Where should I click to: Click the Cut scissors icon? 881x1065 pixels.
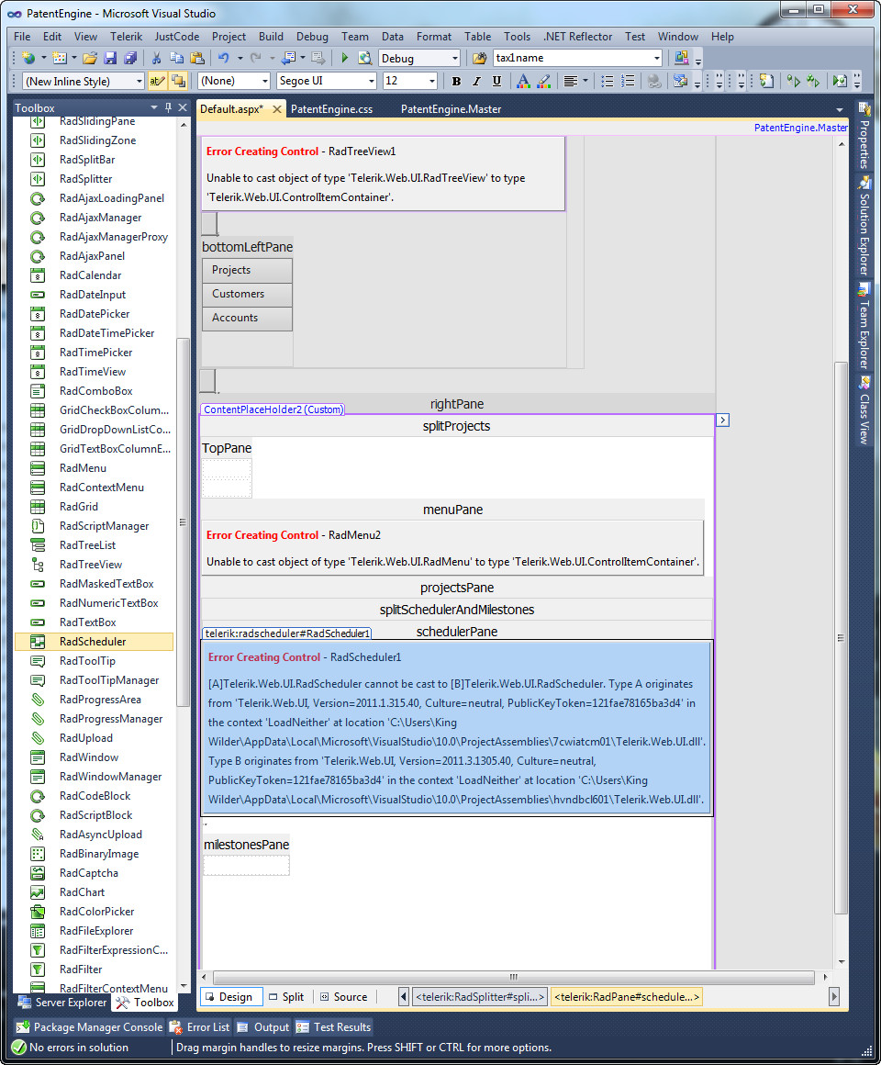pyautogui.click(x=156, y=58)
